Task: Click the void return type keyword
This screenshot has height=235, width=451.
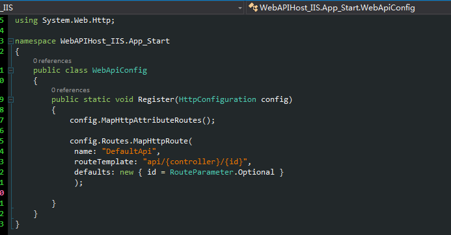Action: point(124,99)
